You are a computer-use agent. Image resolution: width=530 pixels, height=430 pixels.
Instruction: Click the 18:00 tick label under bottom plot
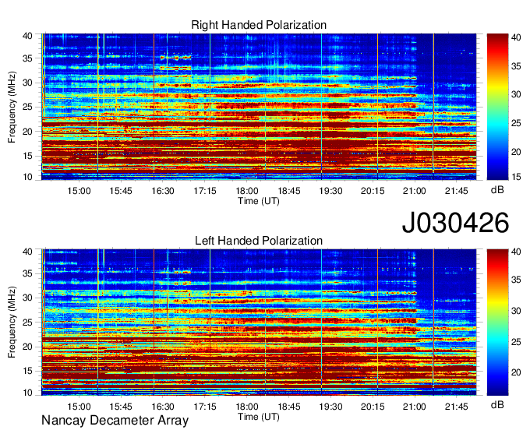click(x=247, y=407)
